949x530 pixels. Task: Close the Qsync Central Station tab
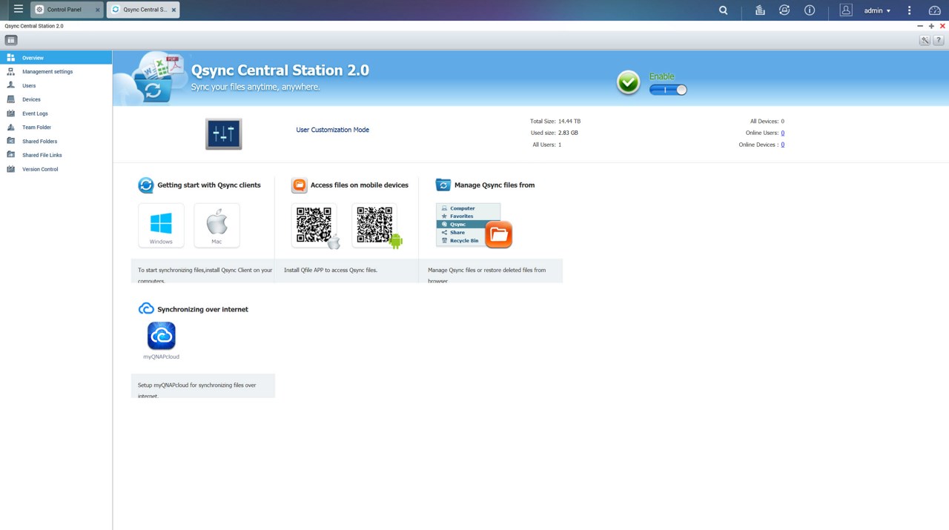(174, 10)
